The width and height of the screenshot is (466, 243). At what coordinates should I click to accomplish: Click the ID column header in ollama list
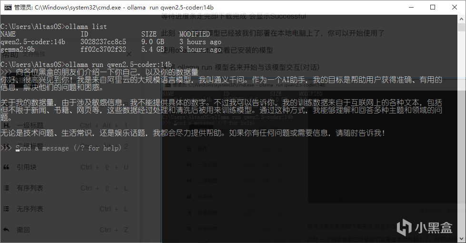click(x=84, y=34)
